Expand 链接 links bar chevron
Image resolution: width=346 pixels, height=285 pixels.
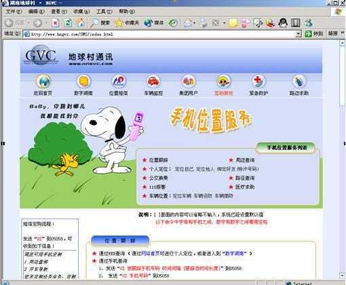coord(343,33)
